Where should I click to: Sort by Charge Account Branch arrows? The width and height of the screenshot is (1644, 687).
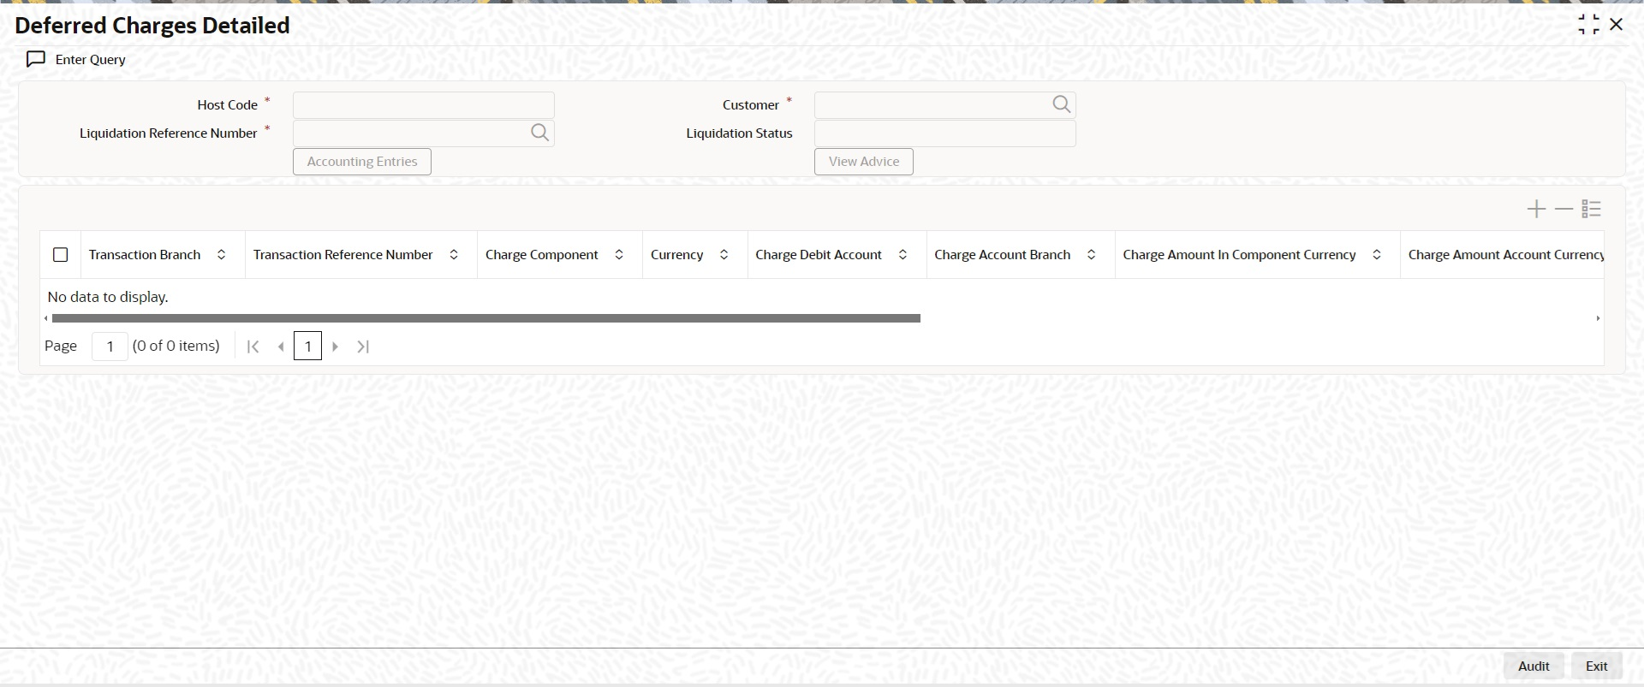coord(1091,255)
